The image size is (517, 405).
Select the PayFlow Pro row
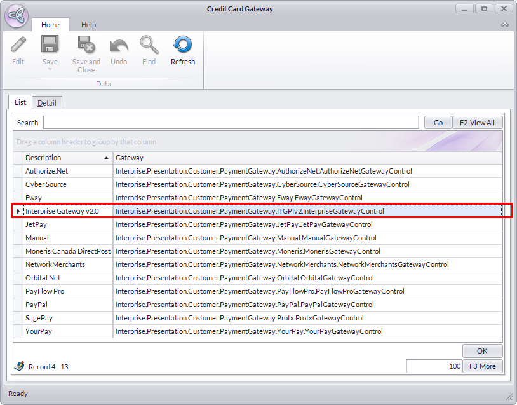[257, 291]
